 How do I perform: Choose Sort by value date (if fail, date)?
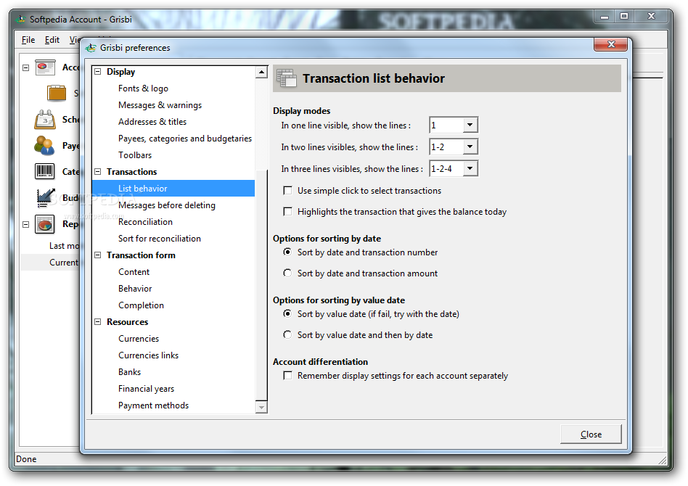(x=287, y=313)
